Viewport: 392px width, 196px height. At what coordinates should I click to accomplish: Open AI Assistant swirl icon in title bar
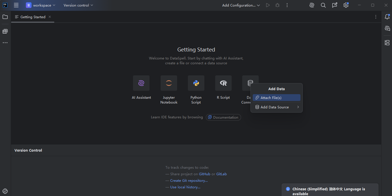pos(312,5)
